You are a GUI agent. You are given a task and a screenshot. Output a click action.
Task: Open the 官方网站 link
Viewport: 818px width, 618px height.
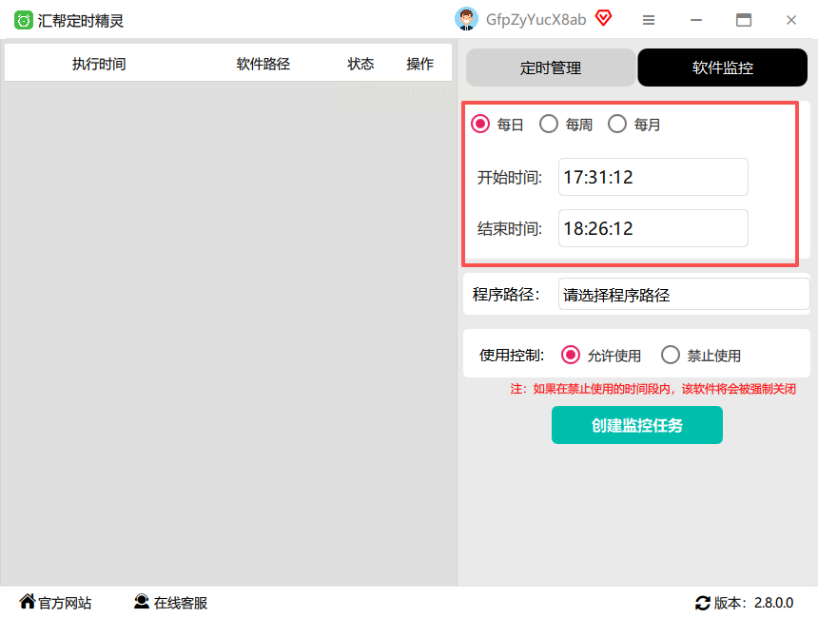point(65,603)
